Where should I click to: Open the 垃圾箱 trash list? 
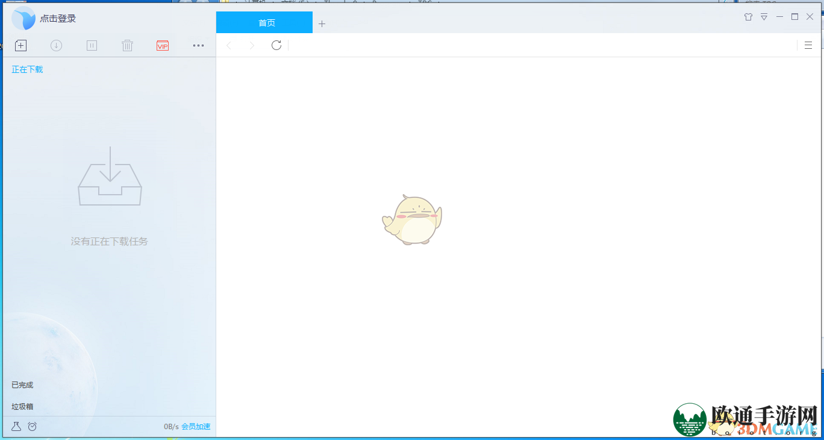(22, 406)
